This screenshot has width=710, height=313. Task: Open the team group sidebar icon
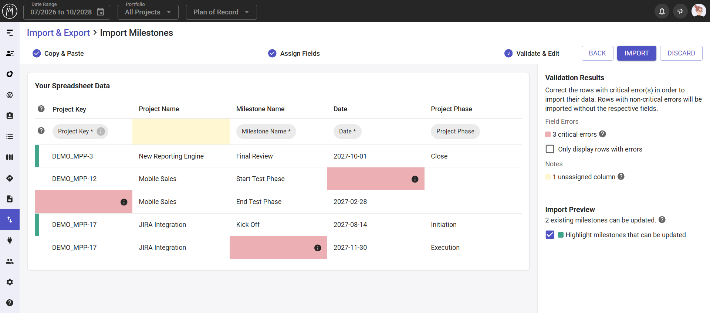(10, 261)
